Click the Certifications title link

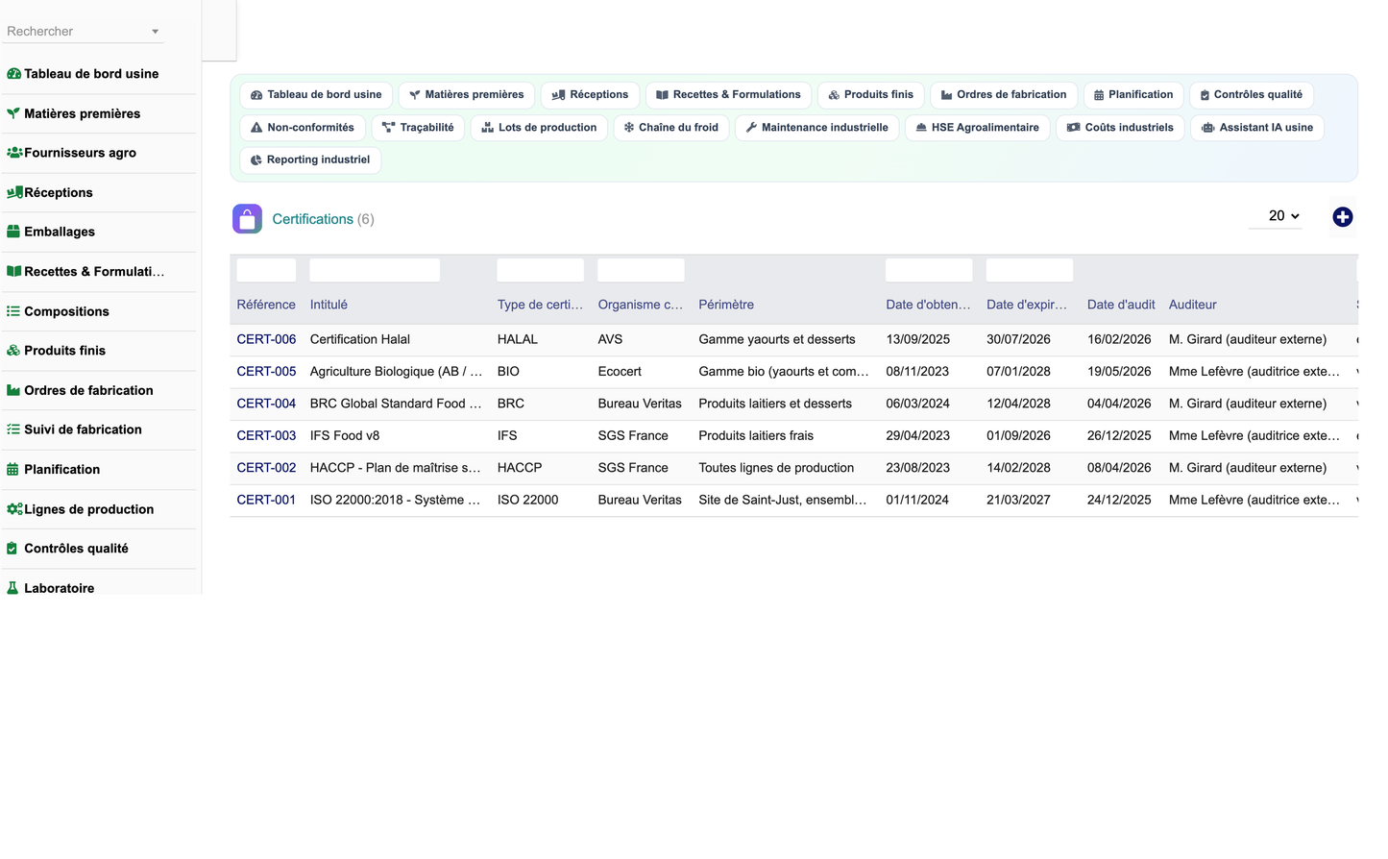[x=312, y=219]
